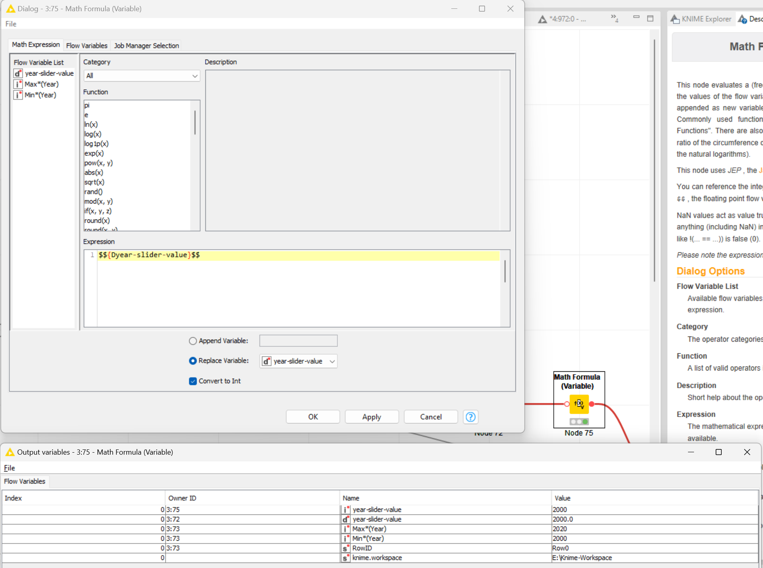763x568 pixels.
Task: Click the Row0 value cell
Action: [x=655, y=548]
